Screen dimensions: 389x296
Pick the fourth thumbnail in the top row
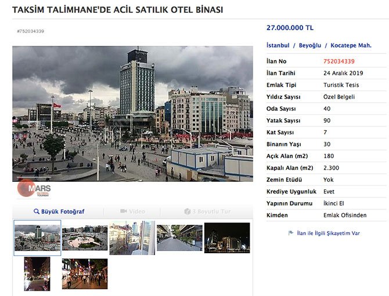click(179, 237)
